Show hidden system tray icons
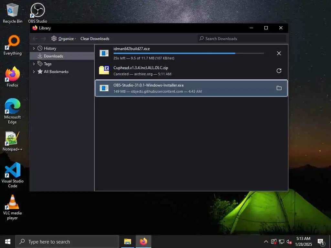Screen dimensions: 331x248 (x=266, y=242)
